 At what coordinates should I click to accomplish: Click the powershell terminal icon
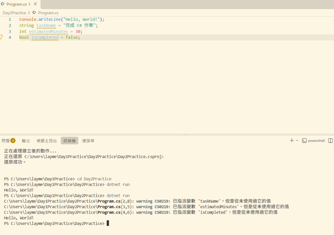click(x=304, y=140)
